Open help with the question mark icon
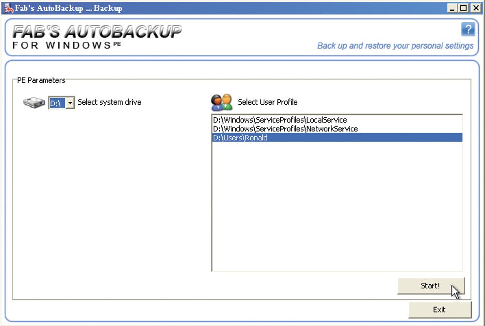The image size is (485, 326). point(468,29)
